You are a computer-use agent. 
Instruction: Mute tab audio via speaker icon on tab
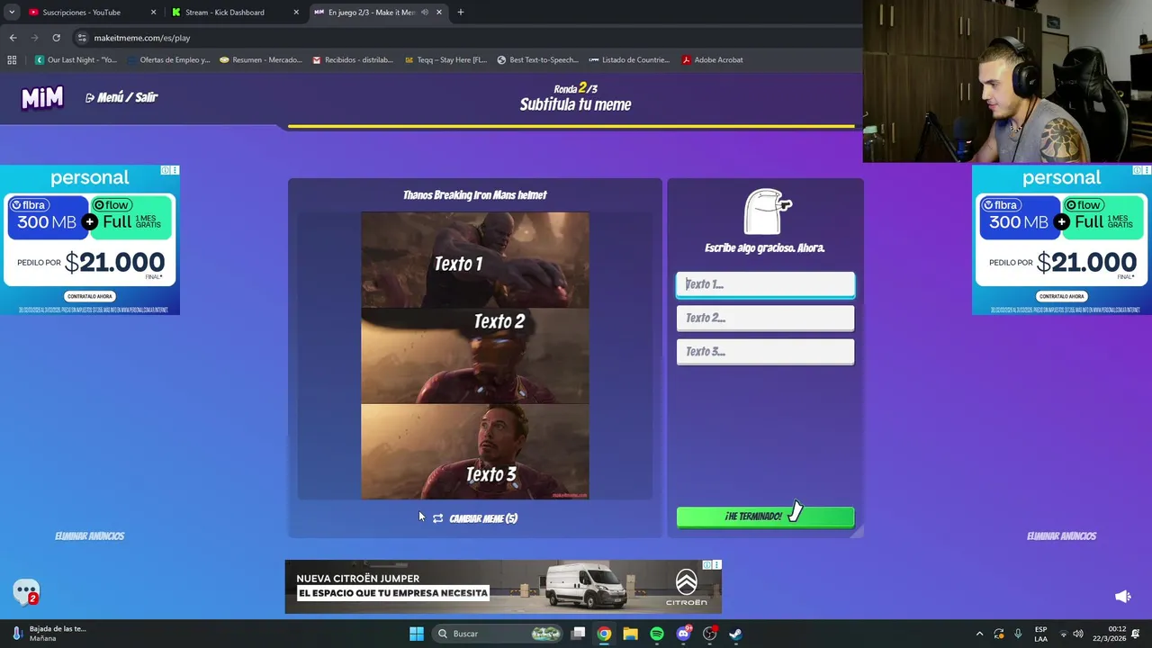(425, 13)
